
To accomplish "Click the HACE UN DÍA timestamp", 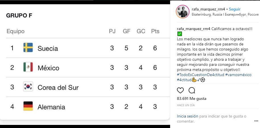I will (186, 105).
